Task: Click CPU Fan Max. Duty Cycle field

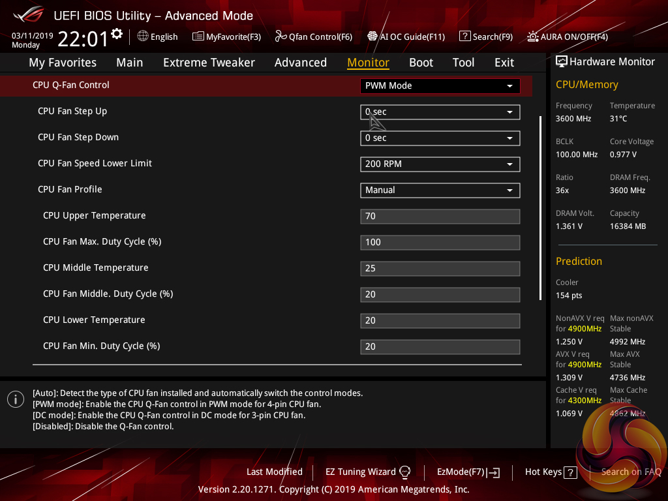Action: pyautogui.click(x=440, y=243)
